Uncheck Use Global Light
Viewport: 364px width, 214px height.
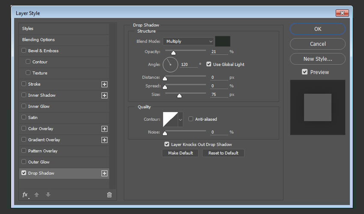(209, 64)
